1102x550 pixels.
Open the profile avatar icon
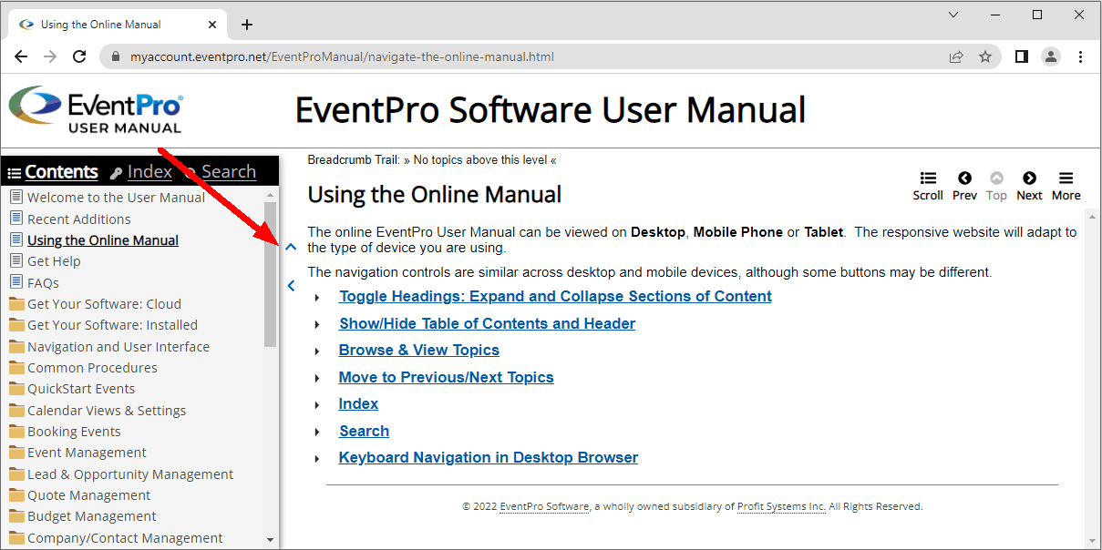pos(1051,56)
